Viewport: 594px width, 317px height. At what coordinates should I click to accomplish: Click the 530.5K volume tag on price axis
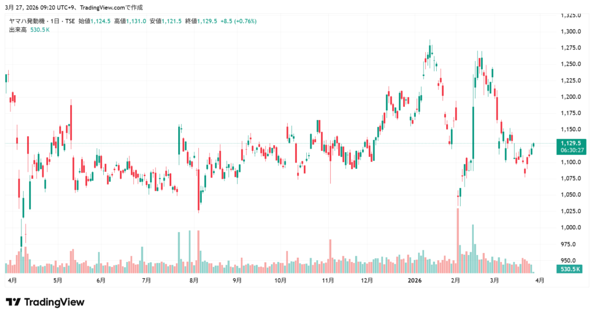click(x=571, y=269)
